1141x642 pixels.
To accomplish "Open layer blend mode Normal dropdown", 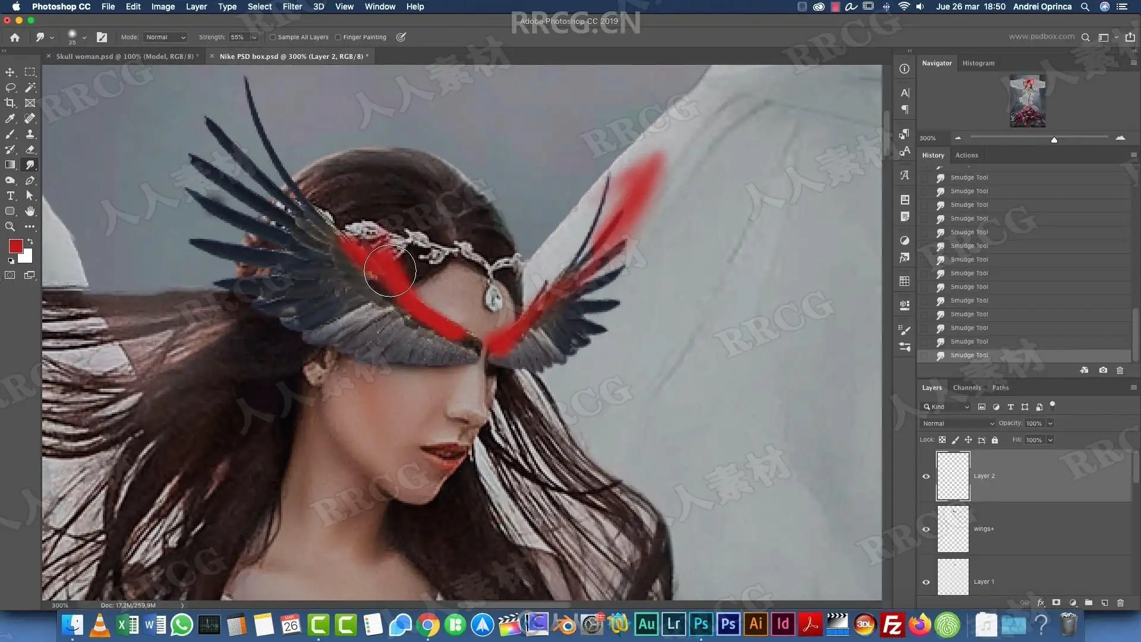I will (957, 423).
